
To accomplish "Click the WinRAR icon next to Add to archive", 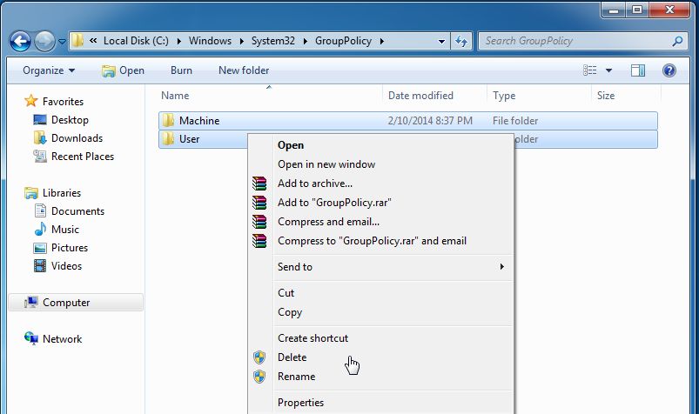I will click(259, 184).
